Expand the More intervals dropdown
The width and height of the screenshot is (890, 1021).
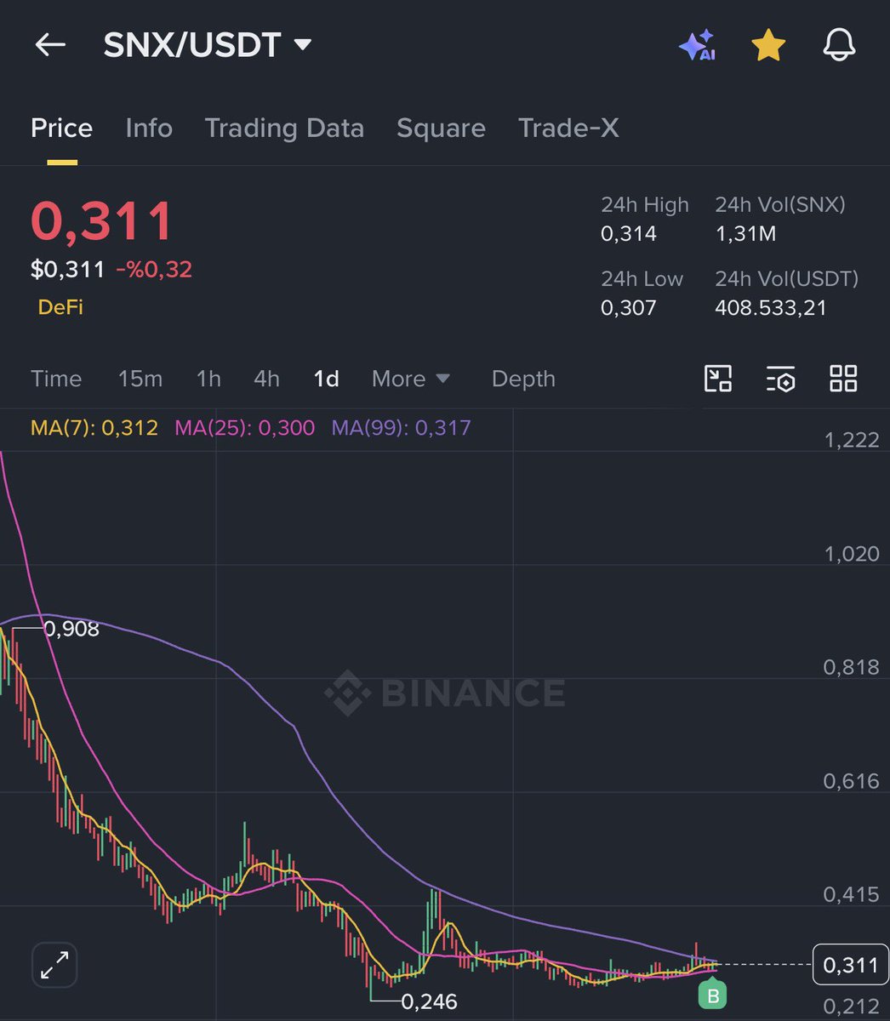tap(411, 379)
